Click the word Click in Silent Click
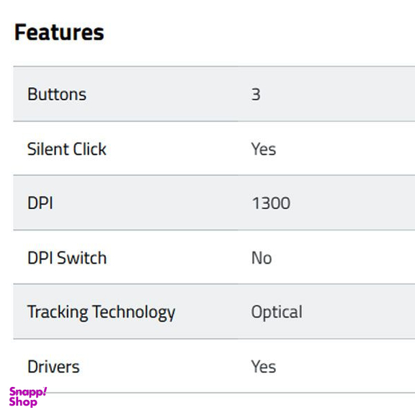The width and height of the screenshot is (415, 415). click(89, 148)
